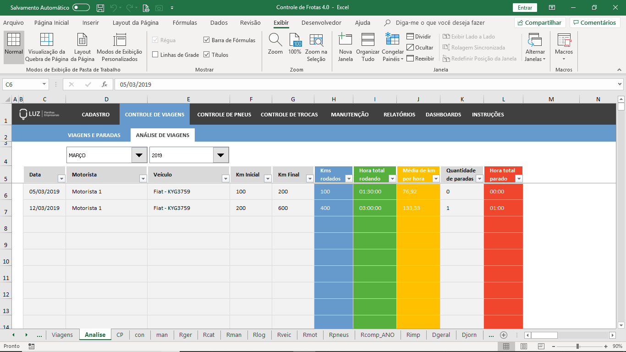Select Page Break Preview in status bar
Image resolution: width=626 pixels, height=352 pixels.
pyautogui.click(x=541, y=346)
